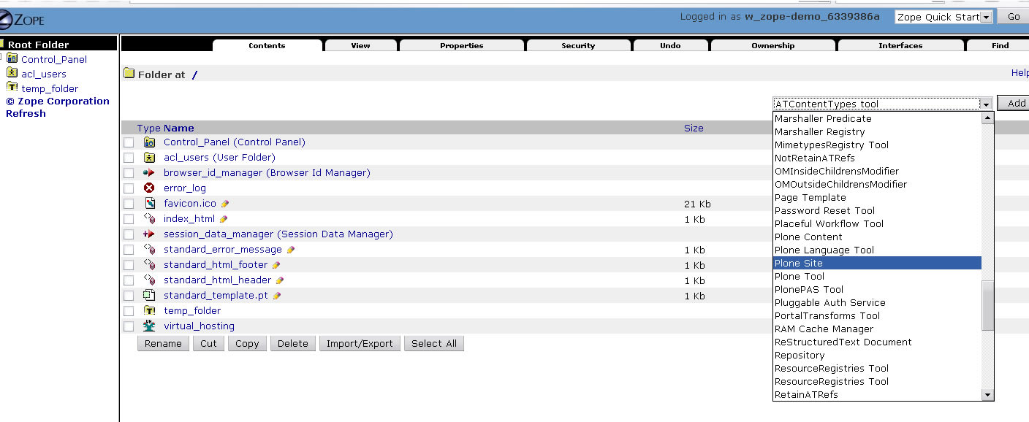The image size is (1029, 422).
Task: Check the virtual_hosting checkbox
Action: (129, 326)
